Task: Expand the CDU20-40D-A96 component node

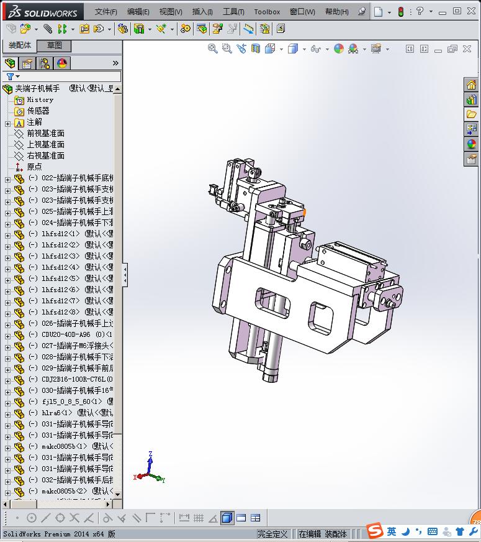Action: pos(7,336)
